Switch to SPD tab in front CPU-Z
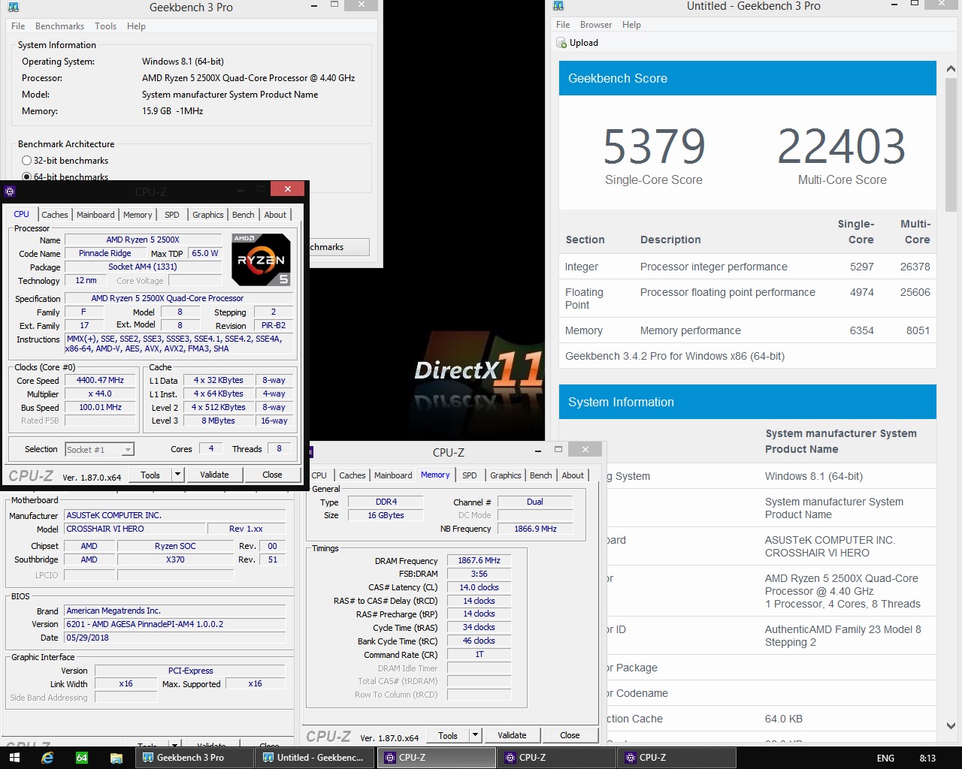 pyautogui.click(x=172, y=215)
